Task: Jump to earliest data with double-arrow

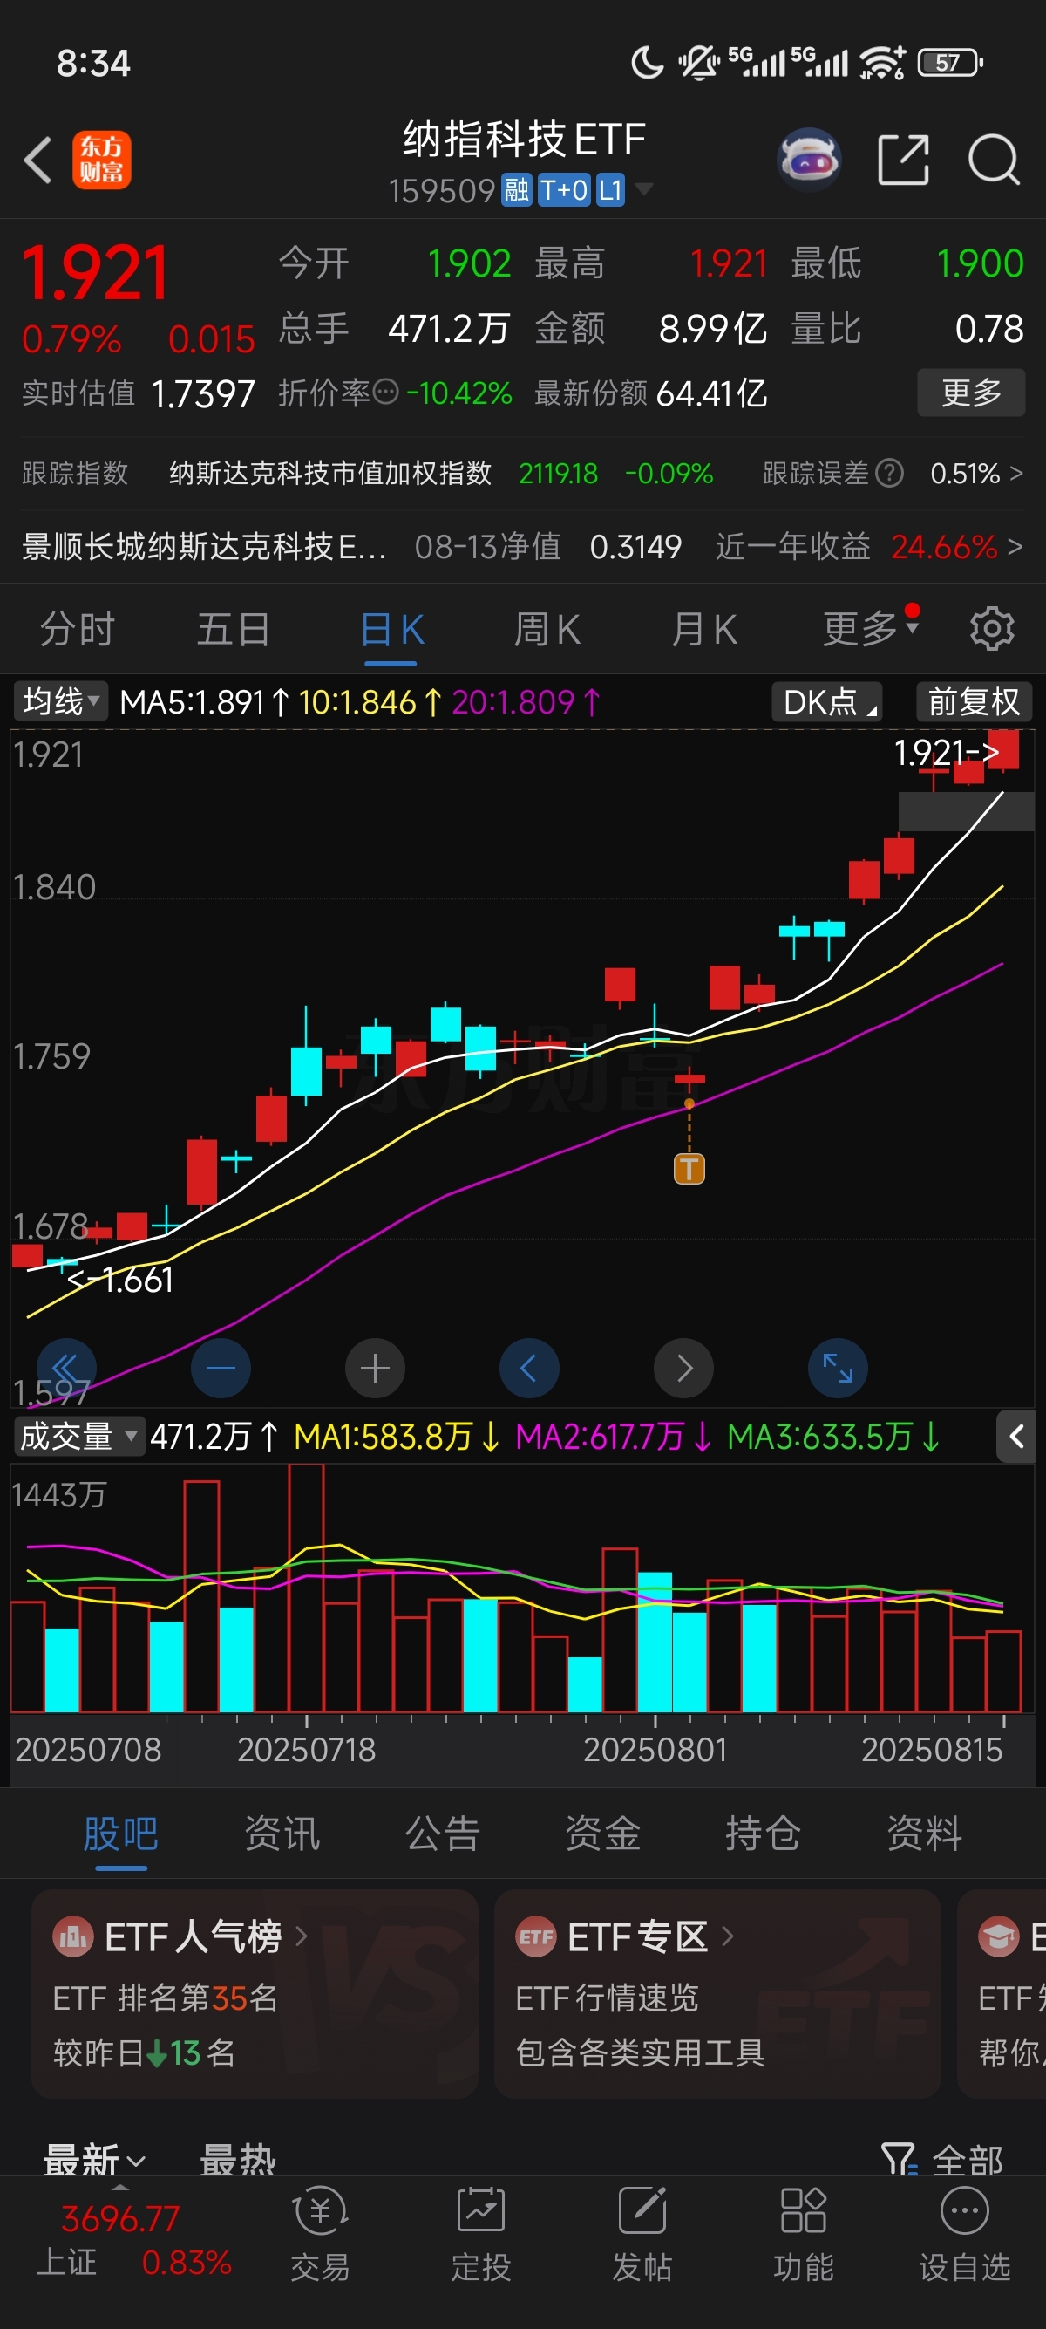Action: tap(66, 1368)
